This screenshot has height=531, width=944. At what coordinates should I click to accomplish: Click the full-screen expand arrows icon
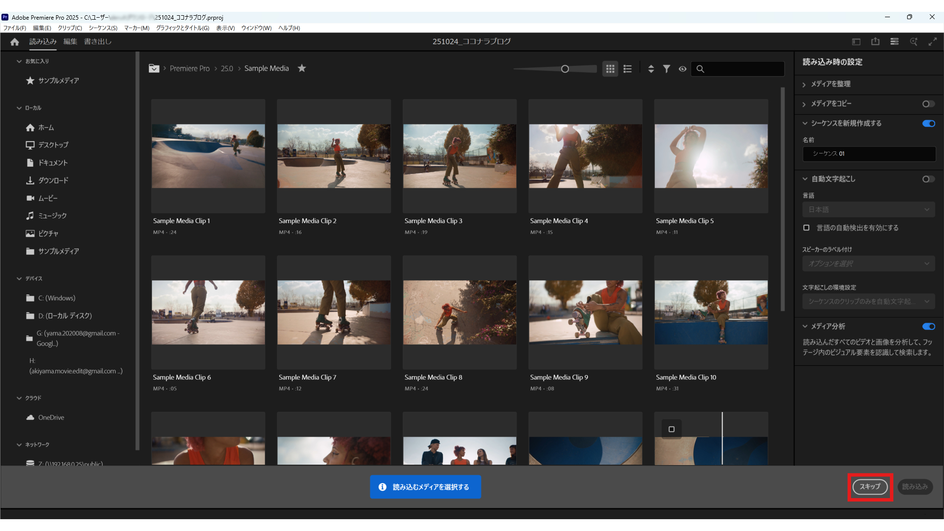point(933,42)
